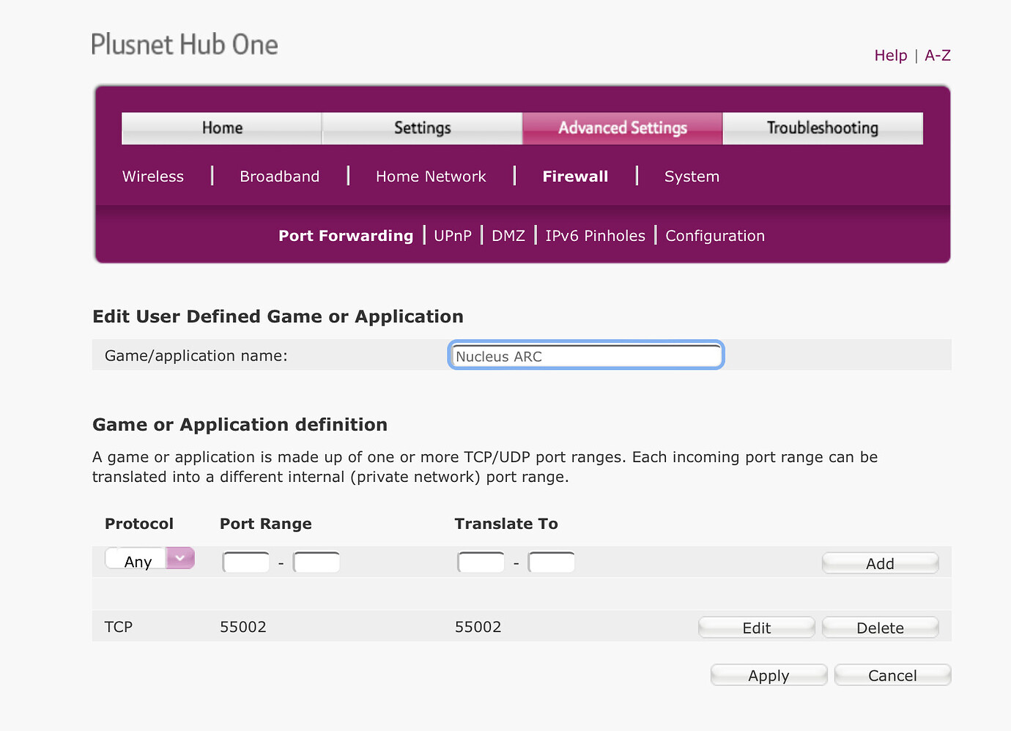The width and height of the screenshot is (1011, 731).
Task: Open the Help link
Action: click(890, 55)
